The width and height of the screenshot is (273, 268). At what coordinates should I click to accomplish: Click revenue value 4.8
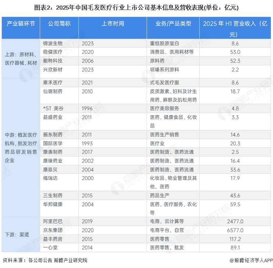(x=235, y=109)
